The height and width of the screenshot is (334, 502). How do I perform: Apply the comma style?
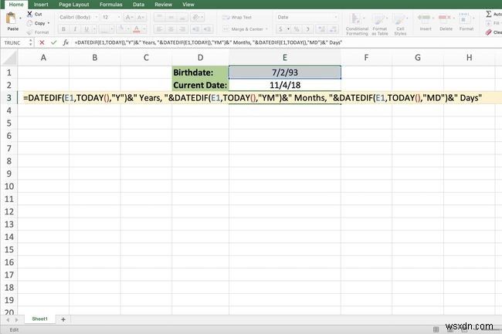308,29
